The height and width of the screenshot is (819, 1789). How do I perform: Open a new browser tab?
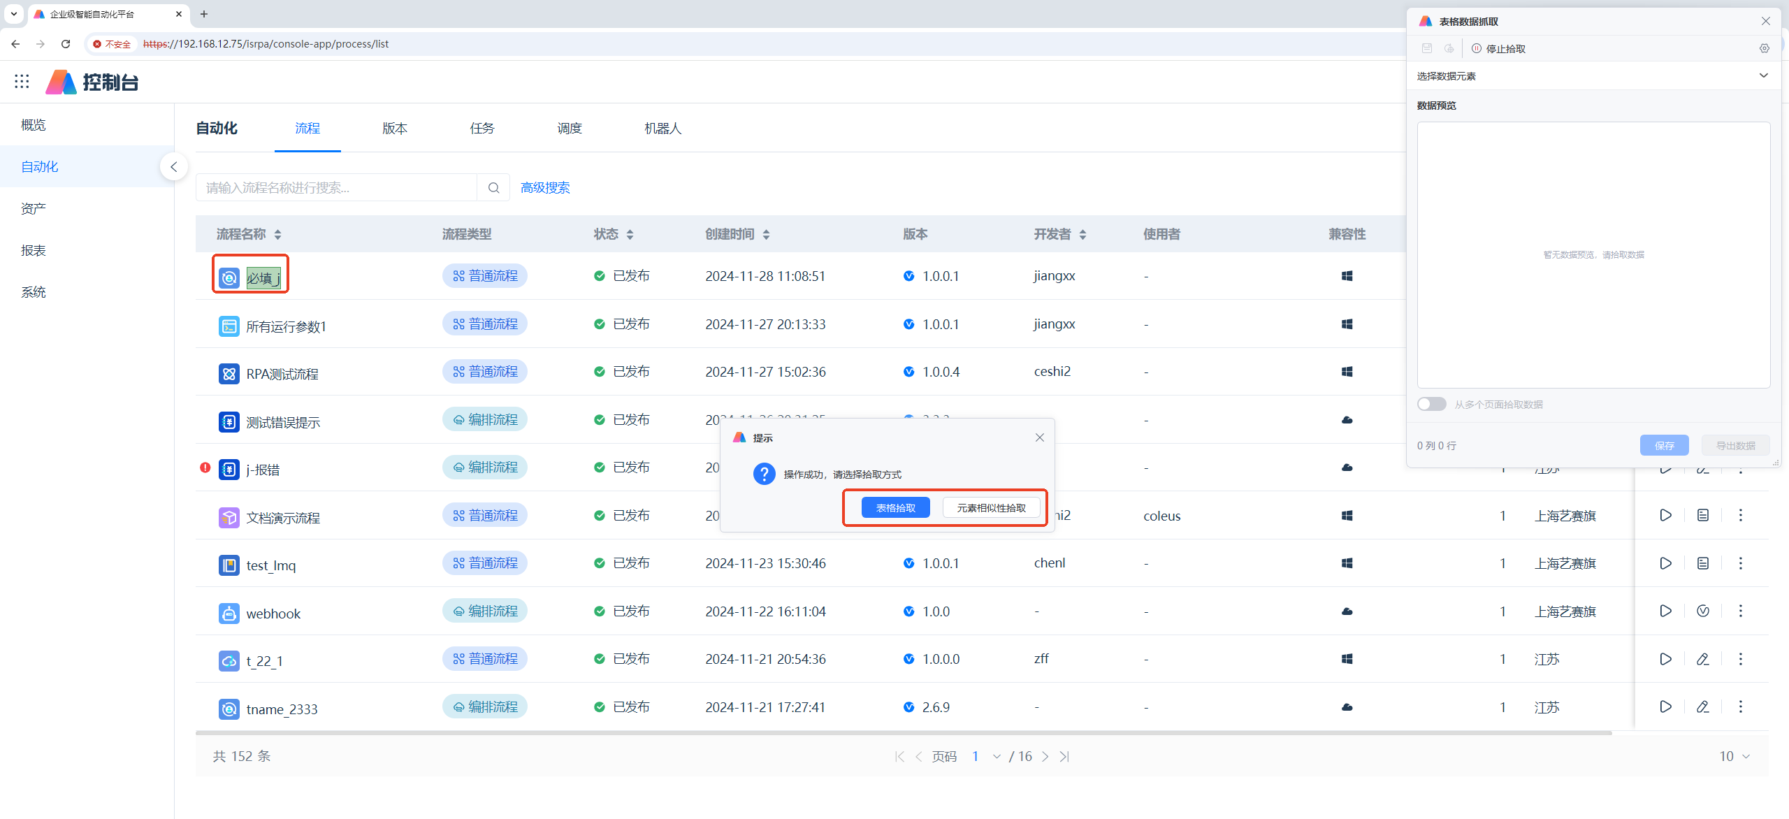click(x=204, y=14)
